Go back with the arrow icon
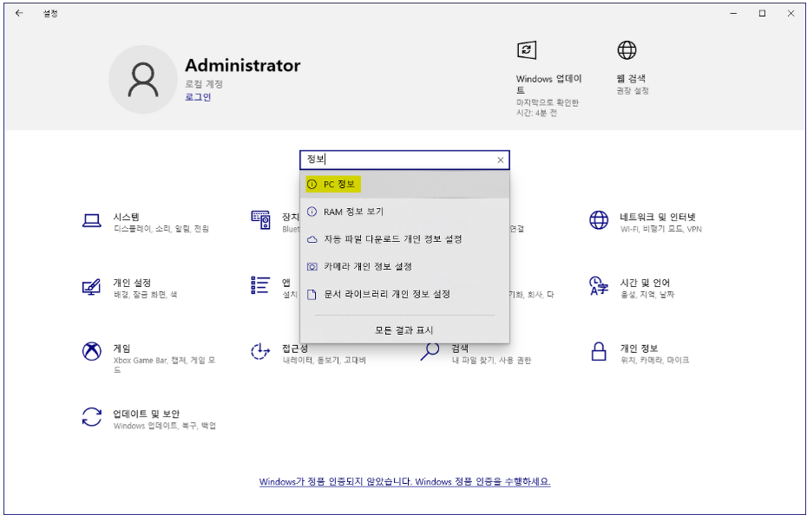 point(19,13)
